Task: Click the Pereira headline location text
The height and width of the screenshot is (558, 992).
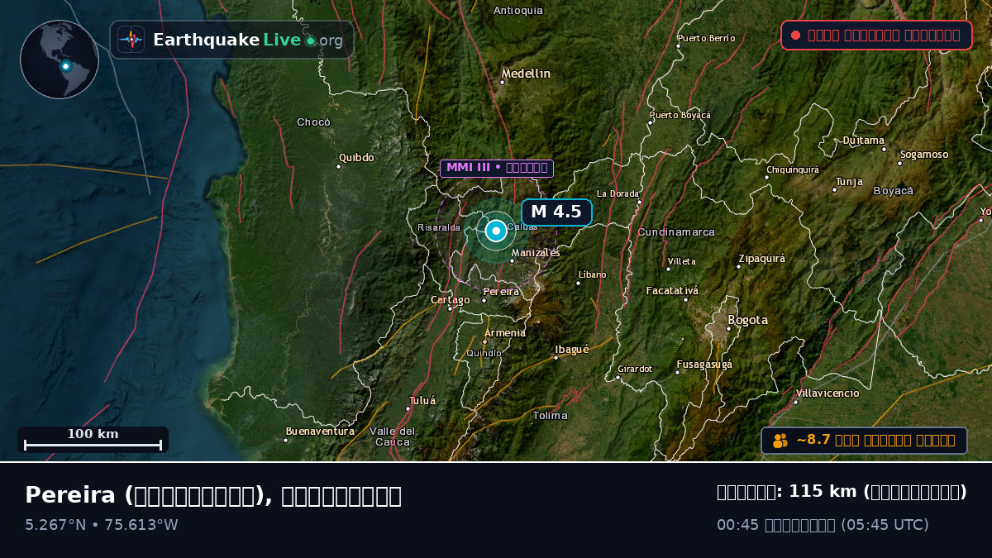Action: (213, 495)
